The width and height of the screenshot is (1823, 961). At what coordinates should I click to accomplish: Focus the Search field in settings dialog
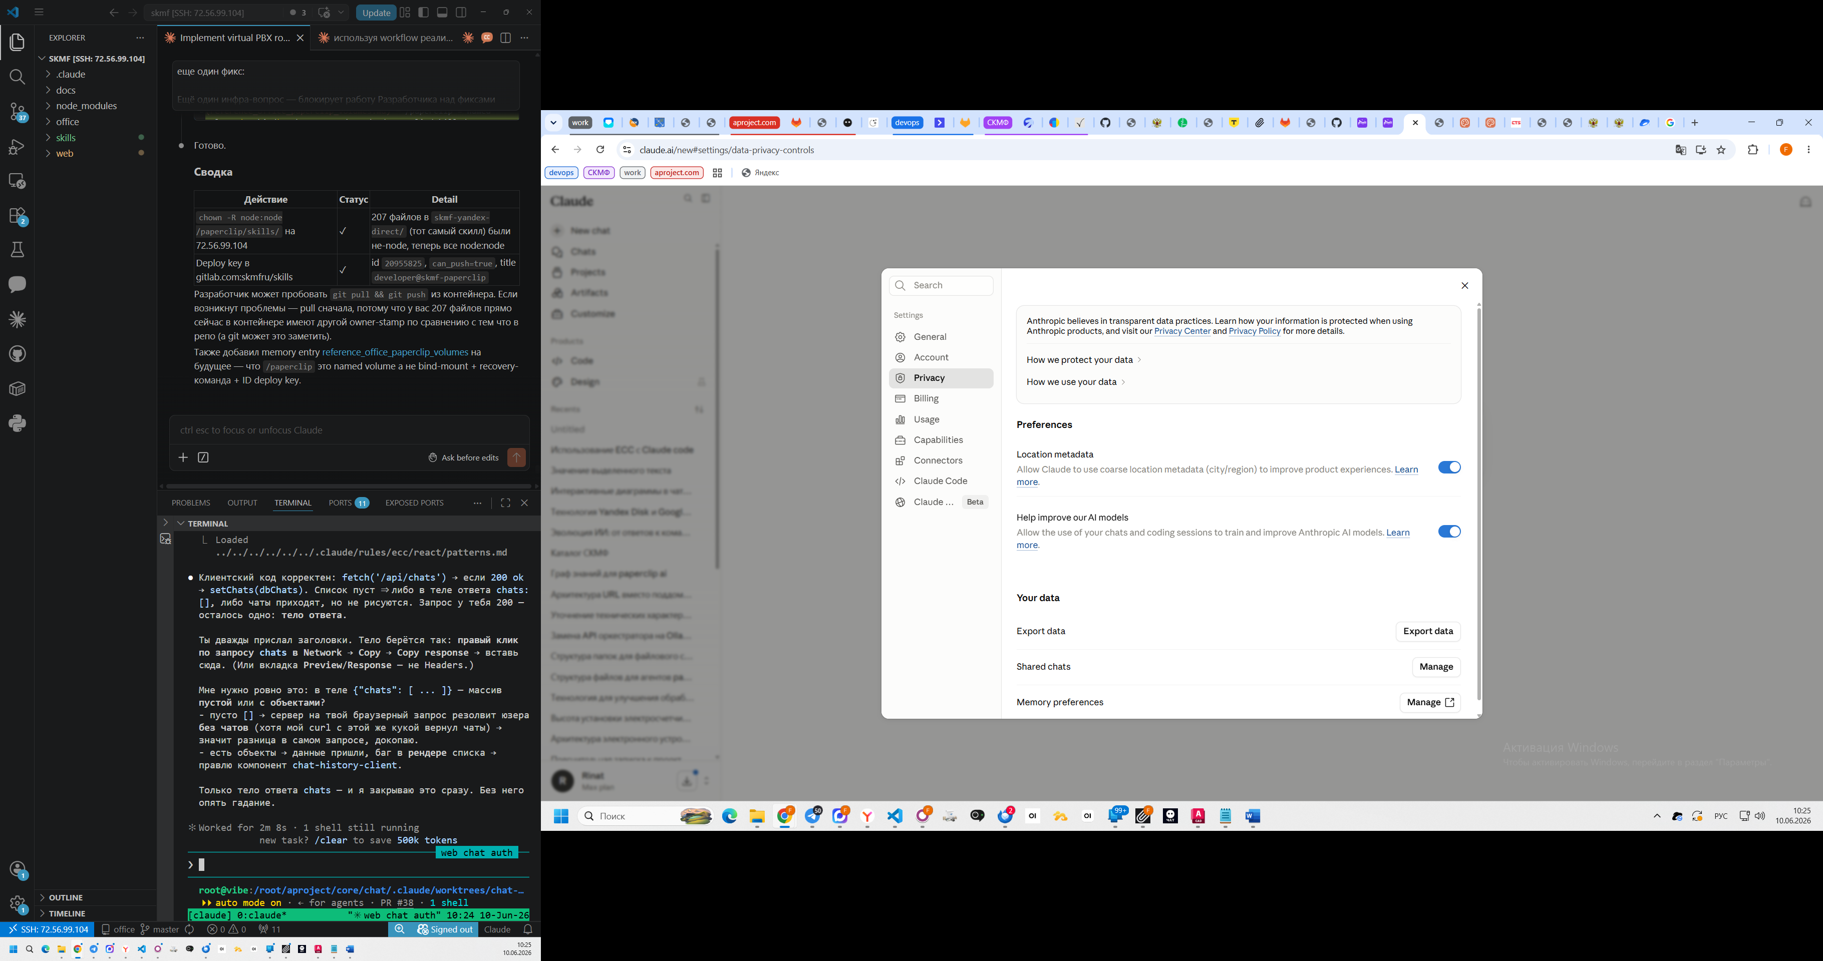coord(941,286)
